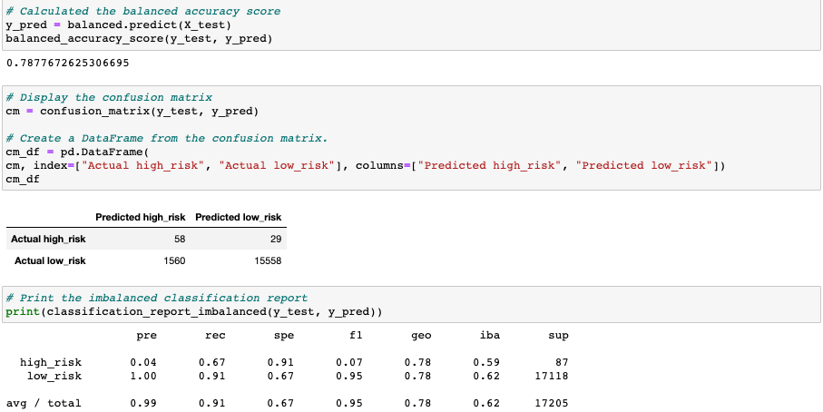The image size is (823, 412).
Task: Click the 'avg / total' row label
Action: [44, 404]
